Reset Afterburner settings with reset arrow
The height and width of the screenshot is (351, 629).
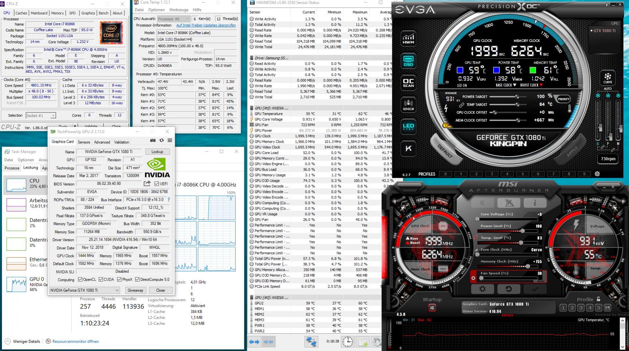click(x=508, y=289)
